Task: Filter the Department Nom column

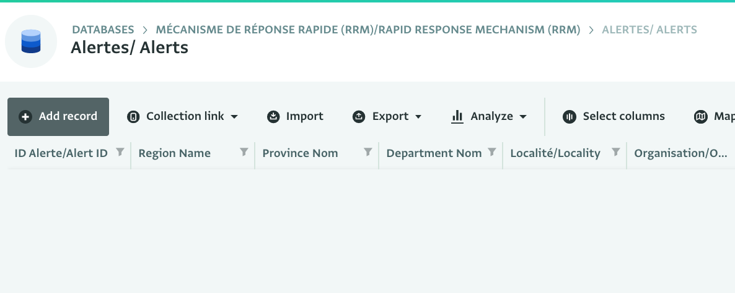Action: [x=491, y=152]
